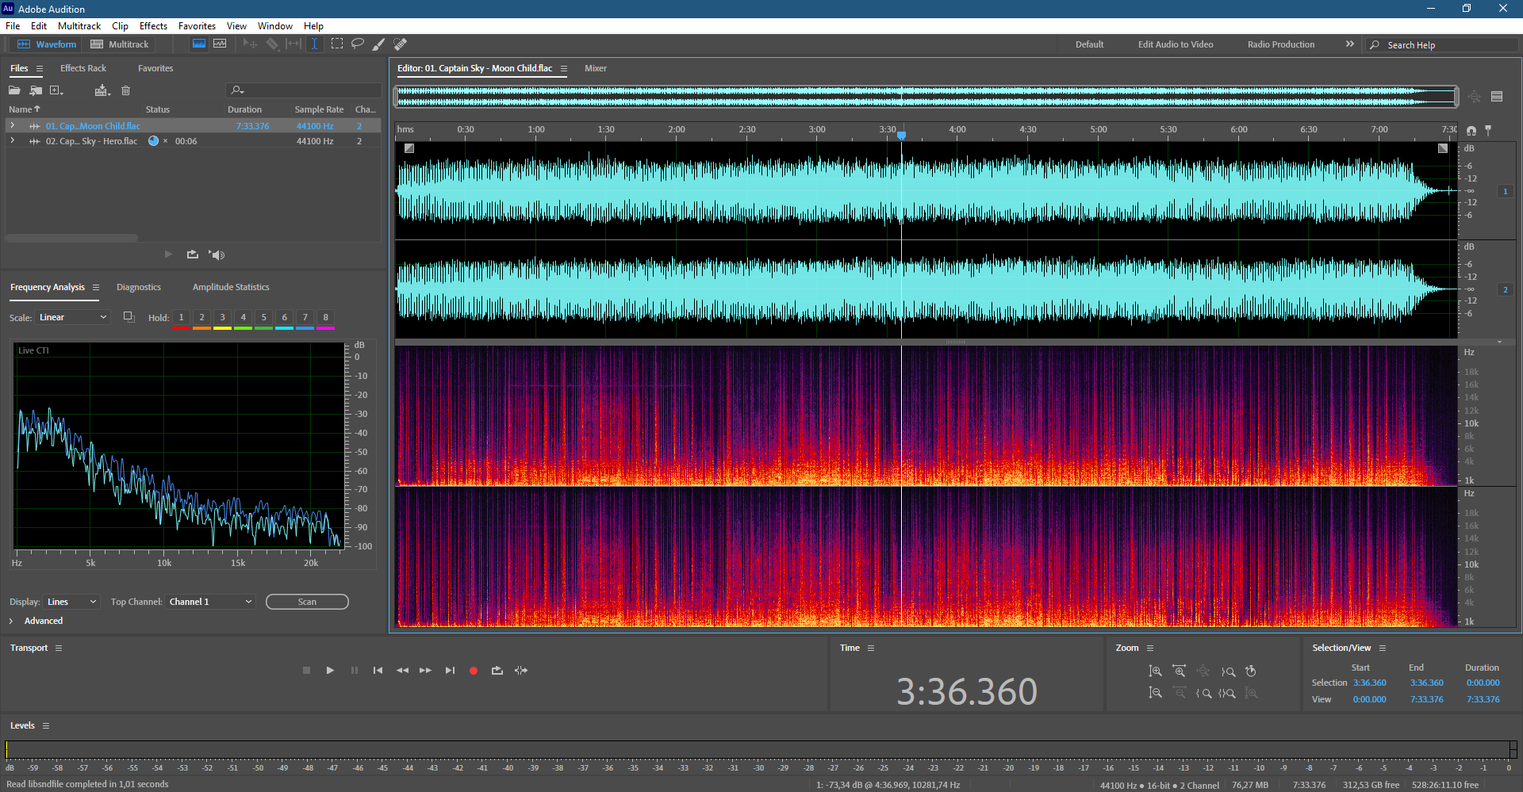
Task: Click the overview navigator bar
Action: coord(926,97)
